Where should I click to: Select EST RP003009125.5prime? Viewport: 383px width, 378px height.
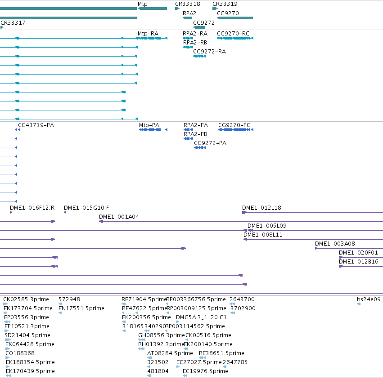pyautogui.click(x=196, y=308)
